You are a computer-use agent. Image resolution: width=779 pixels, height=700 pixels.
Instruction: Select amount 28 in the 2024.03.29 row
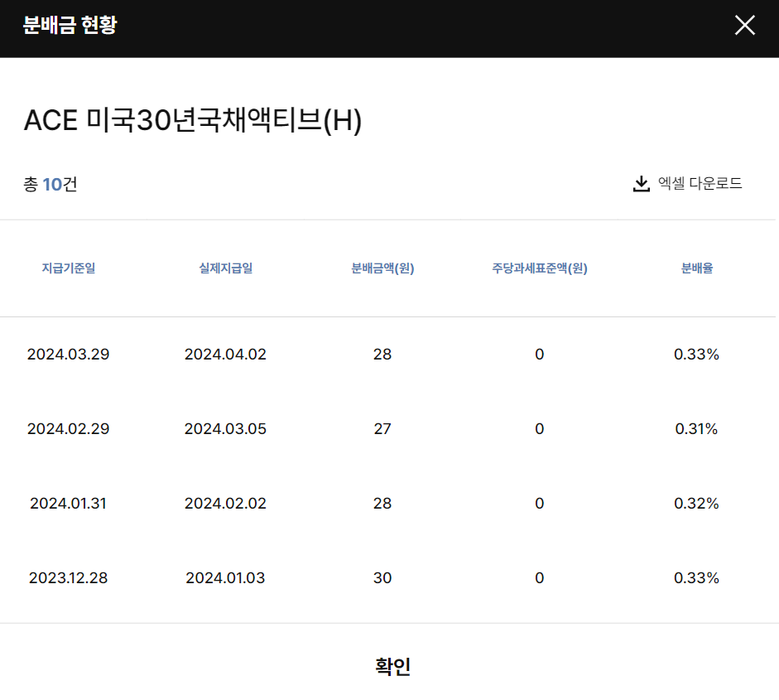[382, 354]
